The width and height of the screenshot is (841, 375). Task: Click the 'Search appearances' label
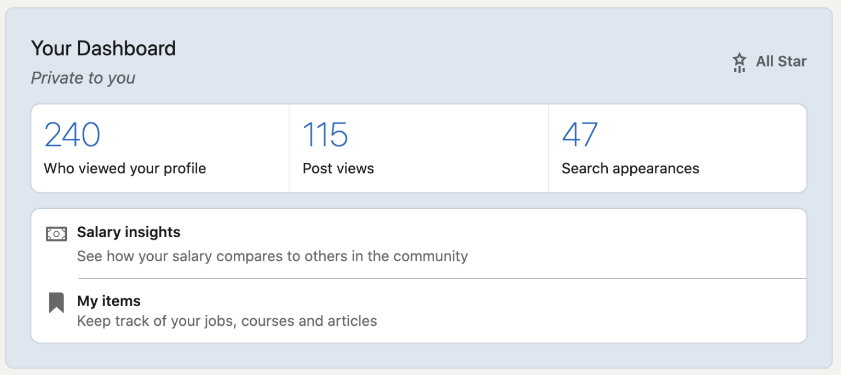[630, 168]
